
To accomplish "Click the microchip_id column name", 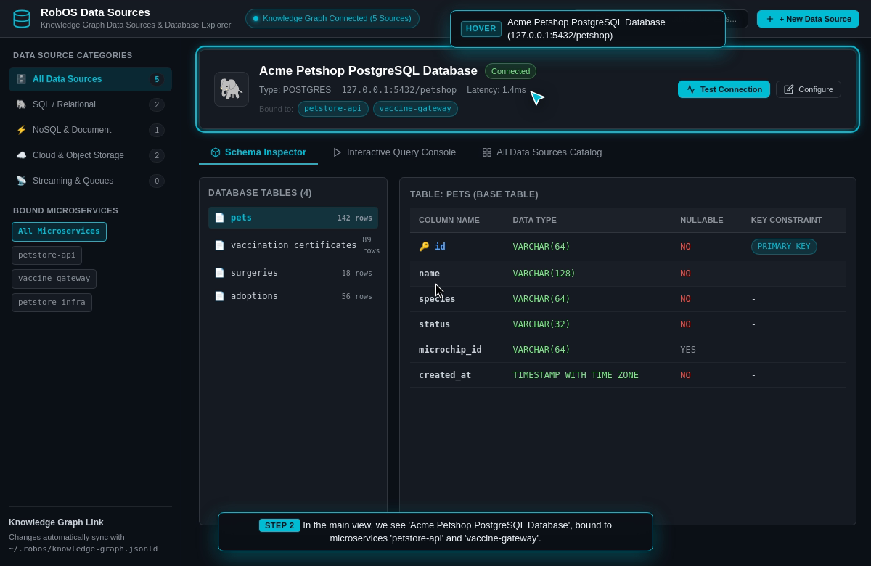I will click(450, 350).
